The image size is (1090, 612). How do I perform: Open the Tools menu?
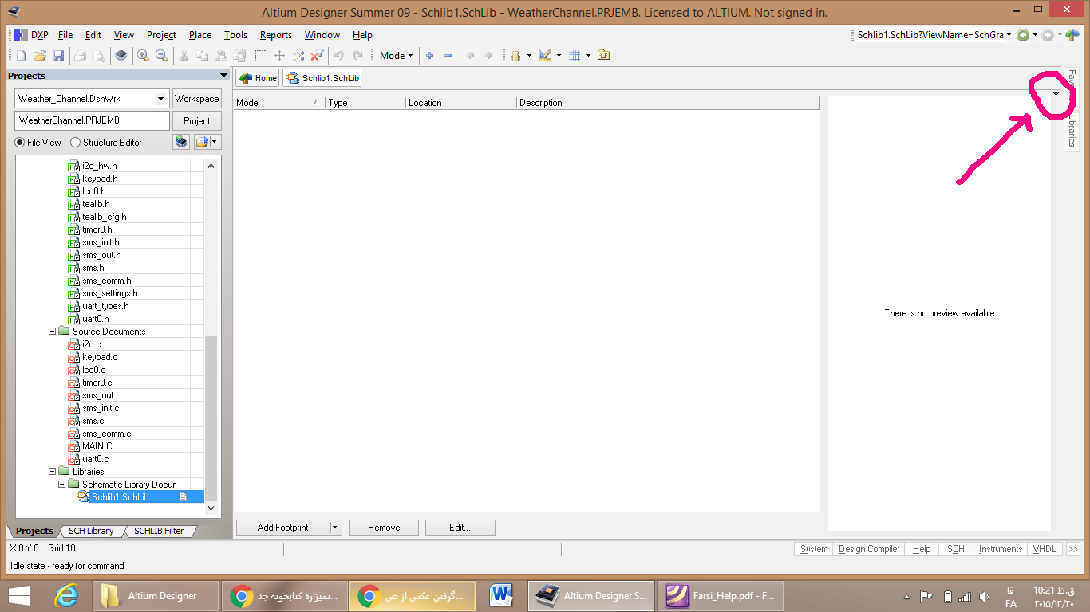point(235,35)
